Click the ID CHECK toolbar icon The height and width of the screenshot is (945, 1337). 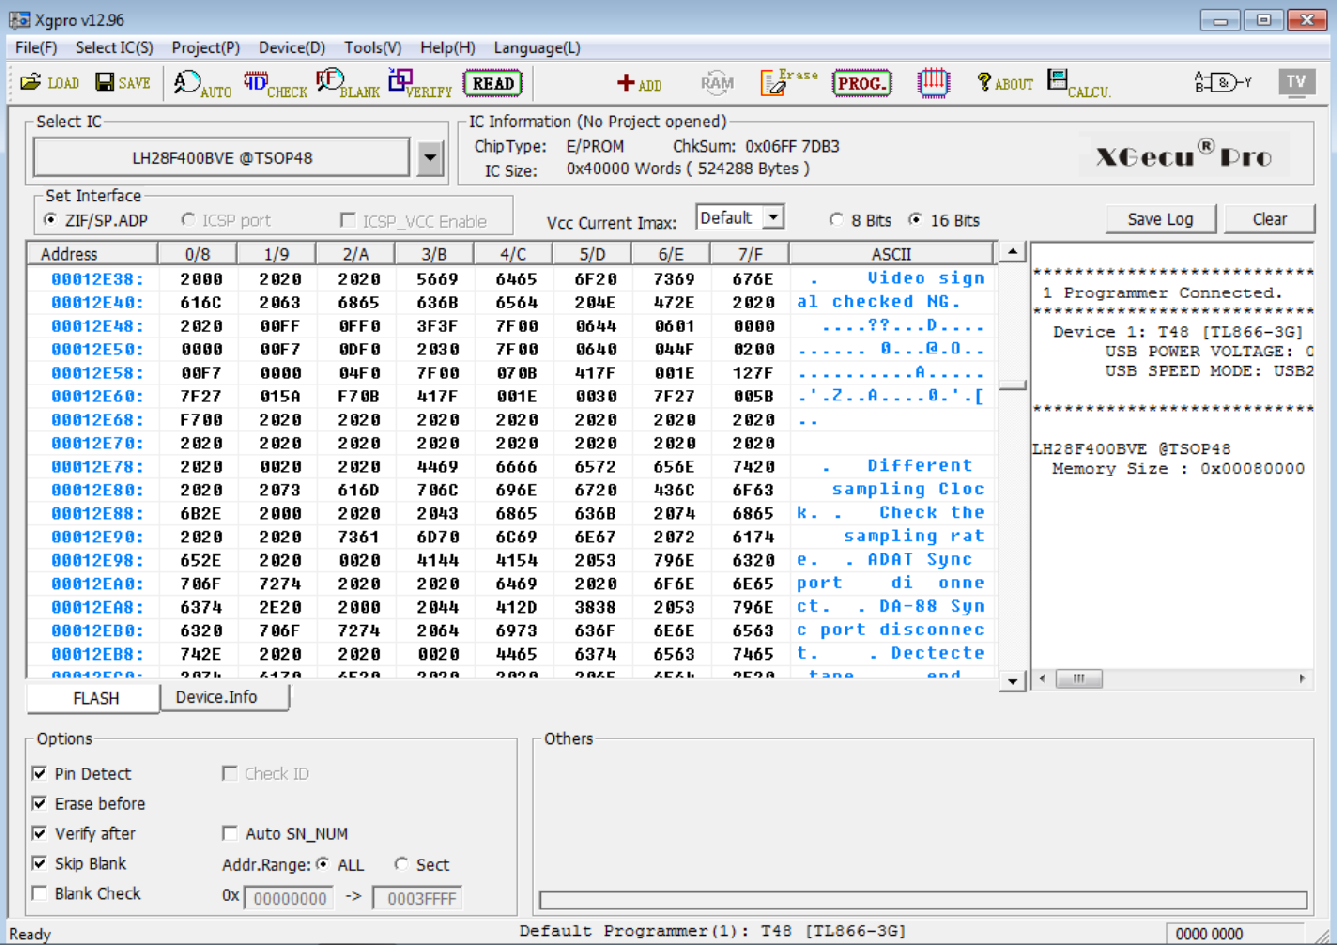(x=274, y=83)
